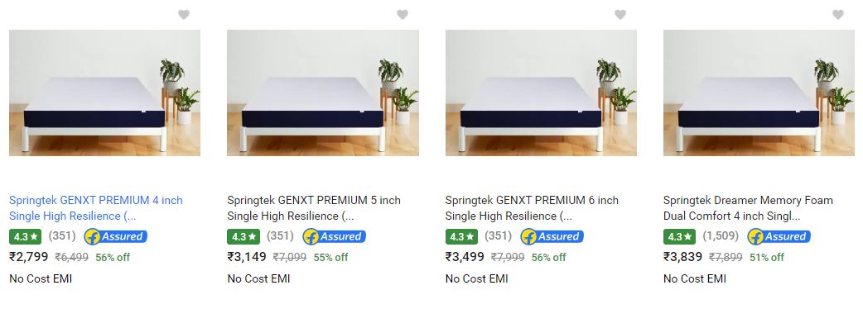Click 4.3 star rating of 6 inch mattress

[x=461, y=236]
